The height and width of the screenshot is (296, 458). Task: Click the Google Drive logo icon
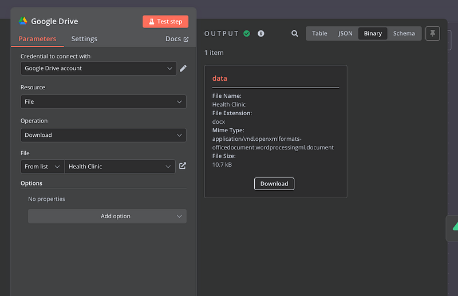click(23, 21)
